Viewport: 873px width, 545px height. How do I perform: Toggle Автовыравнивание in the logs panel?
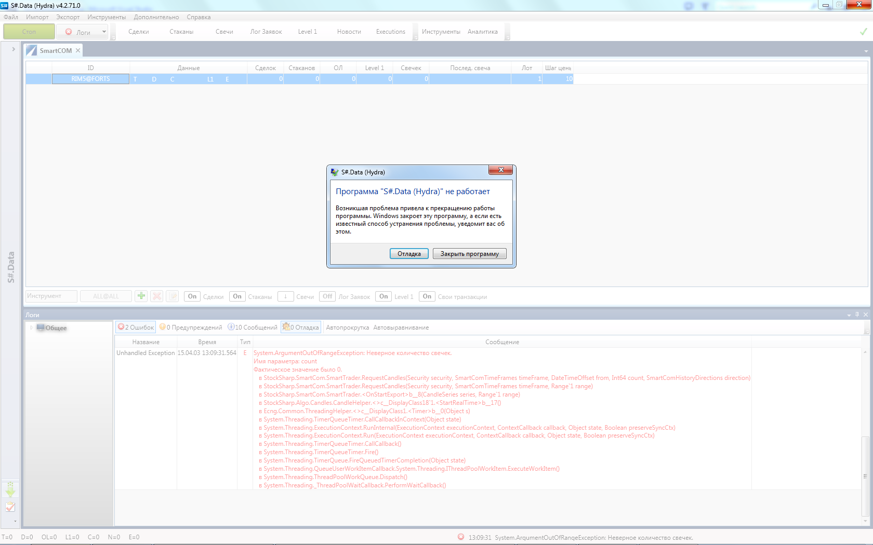[x=401, y=328]
